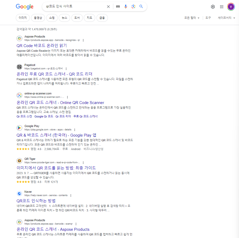Open the Google apps grid
This screenshot has width=239, height=238.
[x=222, y=7]
